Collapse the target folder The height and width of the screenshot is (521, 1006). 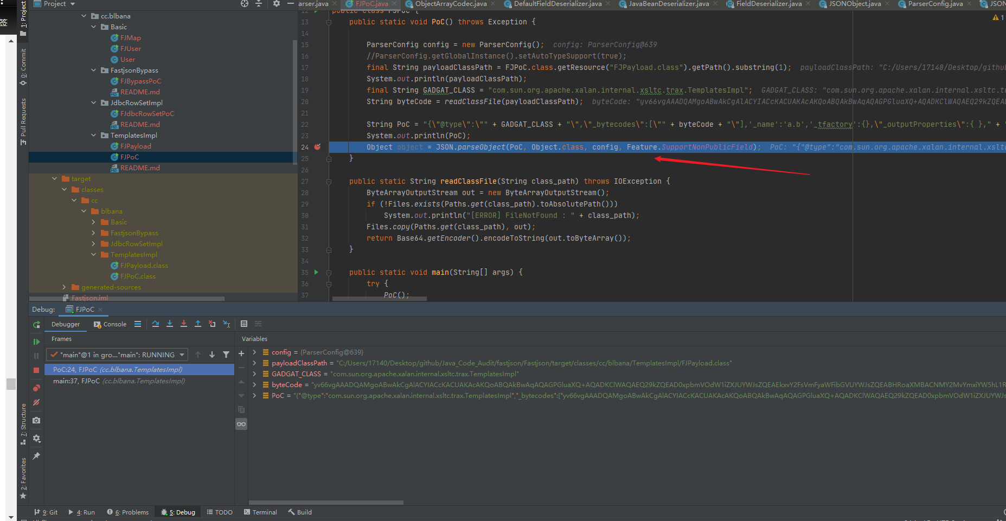(55, 179)
